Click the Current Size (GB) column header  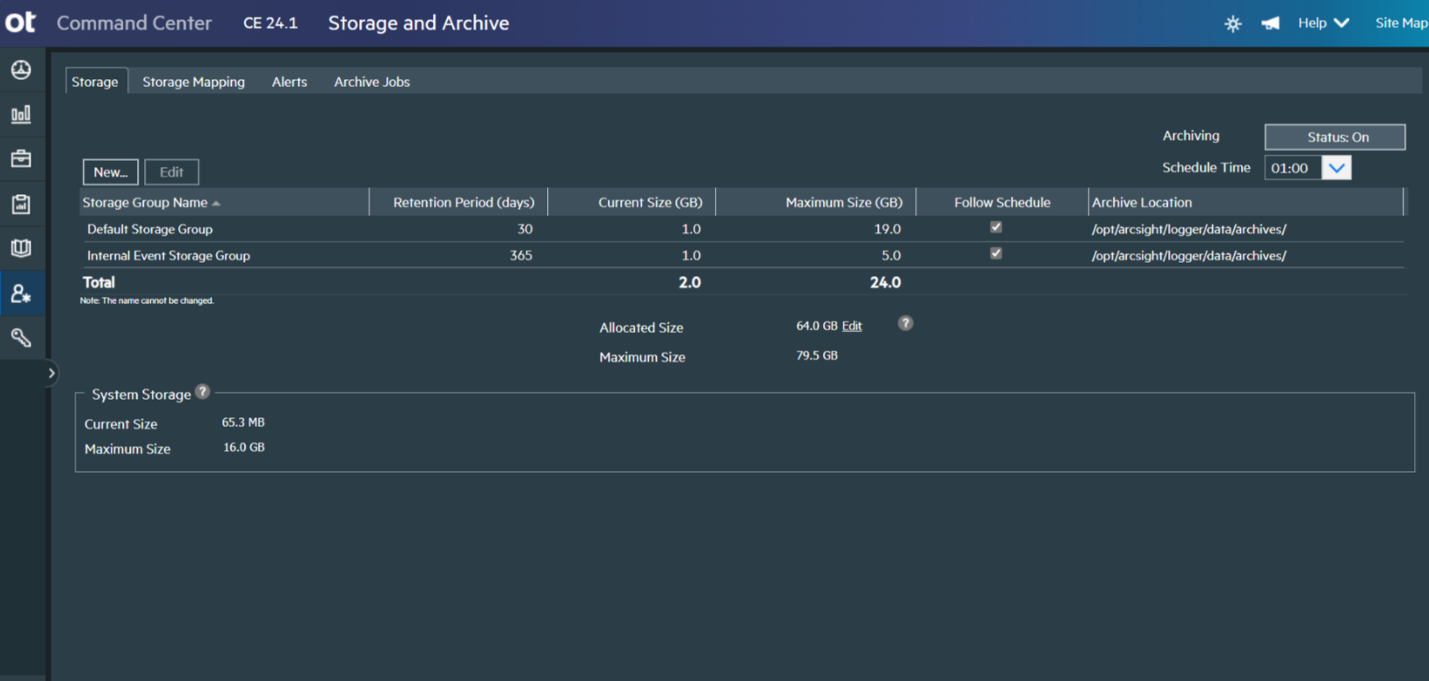tap(650, 202)
